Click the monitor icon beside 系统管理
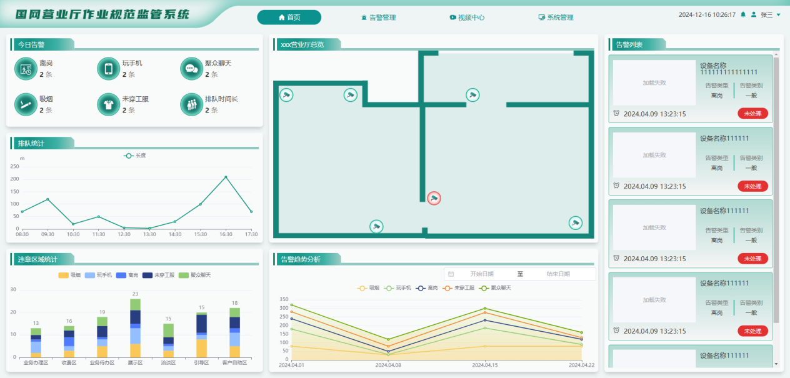Image resolution: width=790 pixels, height=378 pixels. coord(541,17)
